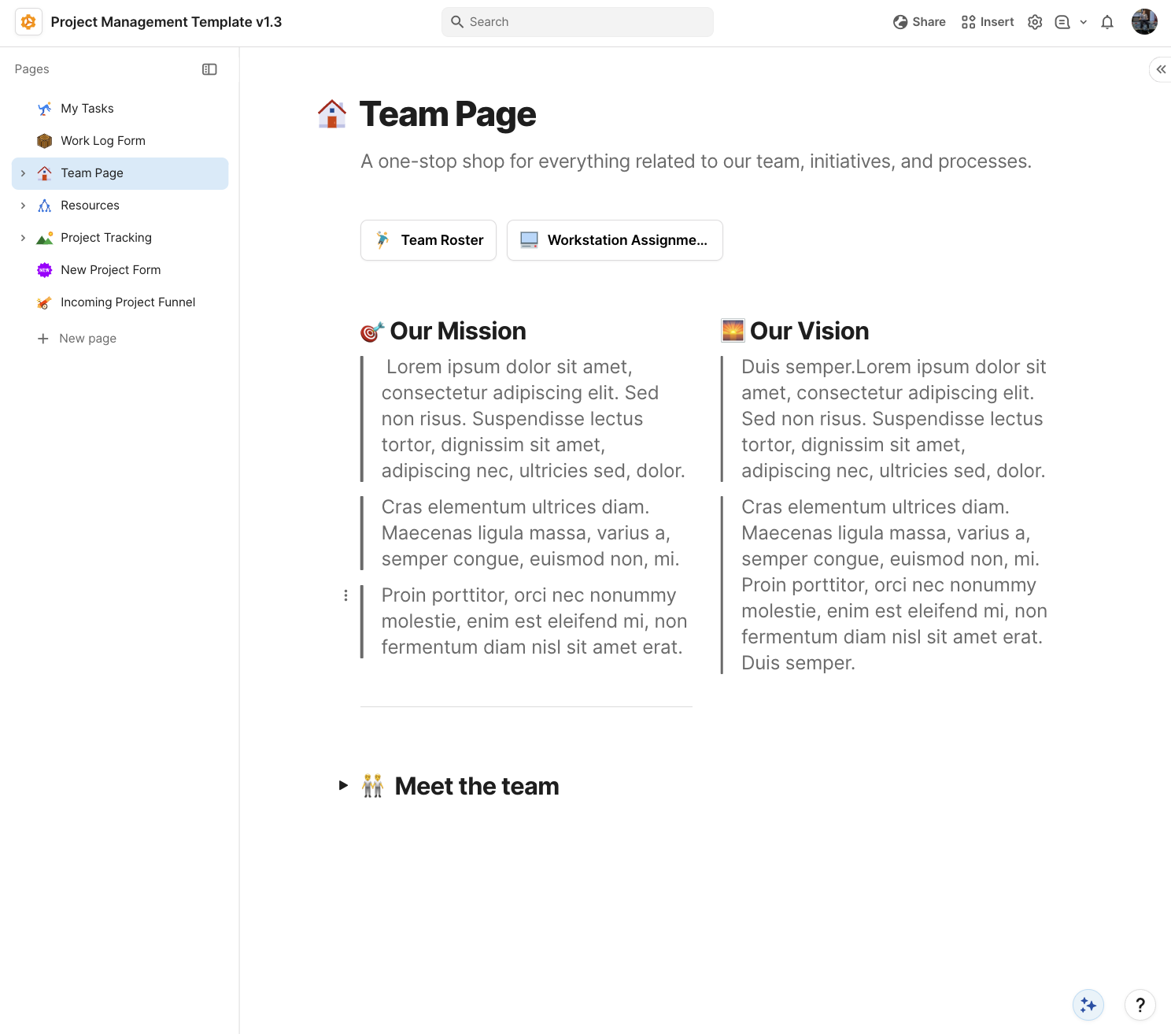Expand the Meet the team section
This screenshot has width=1171, height=1034.
pos(343,785)
